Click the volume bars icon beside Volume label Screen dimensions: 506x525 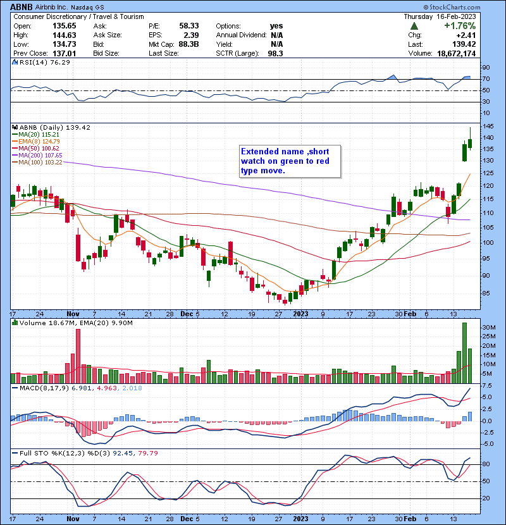(15, 323)
